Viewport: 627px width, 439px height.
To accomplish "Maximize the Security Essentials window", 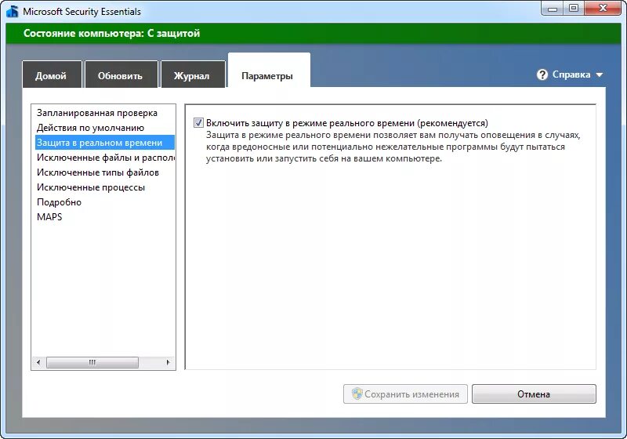I will point(574,9).
